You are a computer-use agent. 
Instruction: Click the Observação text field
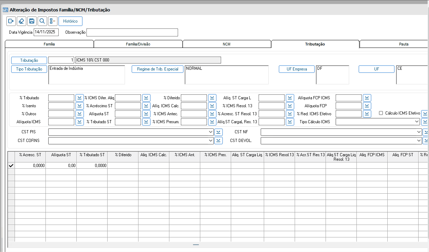pos(132,32)
